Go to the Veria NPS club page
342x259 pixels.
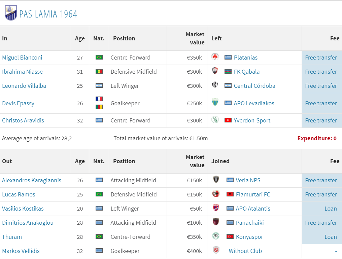click(x=248, y=180)
